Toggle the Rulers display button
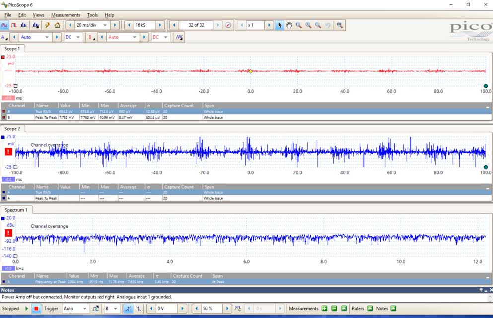 (x=370, y=309)
